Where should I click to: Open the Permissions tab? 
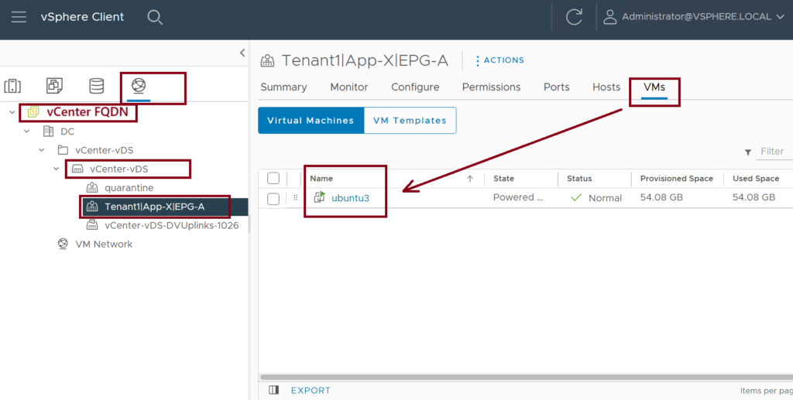(x=491, y=87)
